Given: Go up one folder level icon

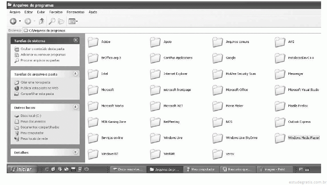Looking at the screenshot, I should [x=41, y=21].
